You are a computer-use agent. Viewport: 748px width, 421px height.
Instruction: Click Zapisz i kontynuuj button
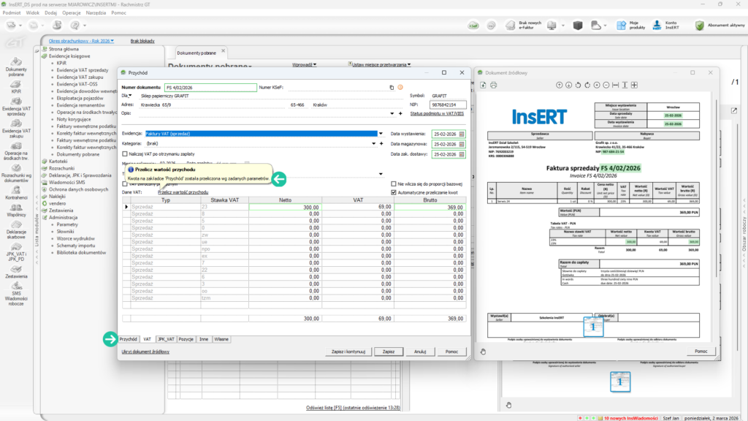(x=348, y=352)
